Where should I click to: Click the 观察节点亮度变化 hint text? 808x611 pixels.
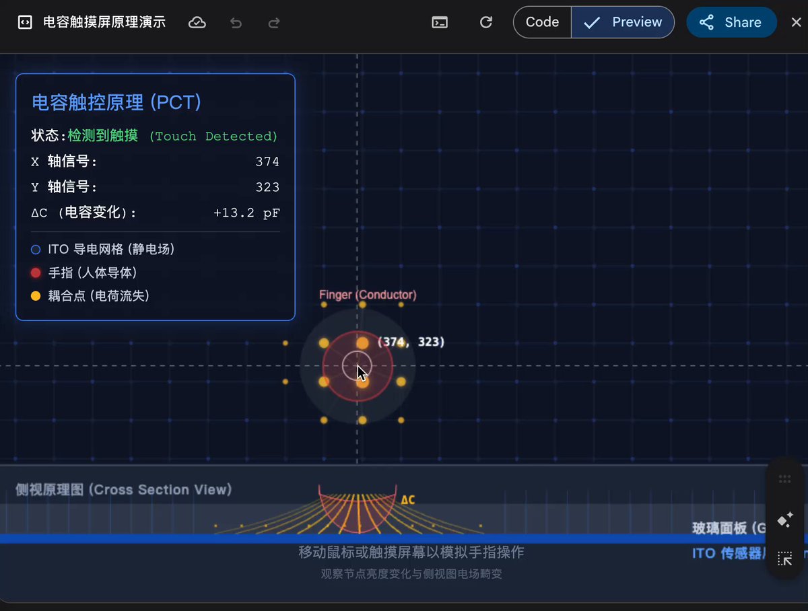(x=411, y=574)
